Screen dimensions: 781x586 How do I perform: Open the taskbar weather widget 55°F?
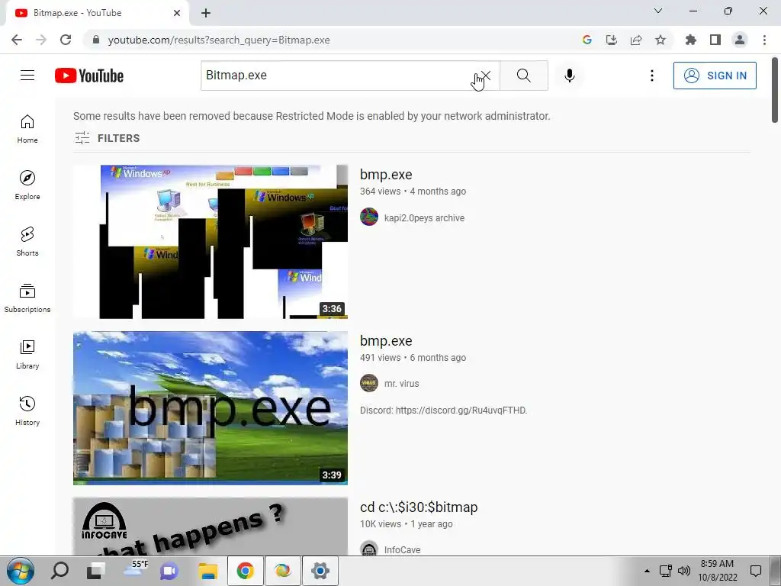pyautogui.click(x=136, y=569)
